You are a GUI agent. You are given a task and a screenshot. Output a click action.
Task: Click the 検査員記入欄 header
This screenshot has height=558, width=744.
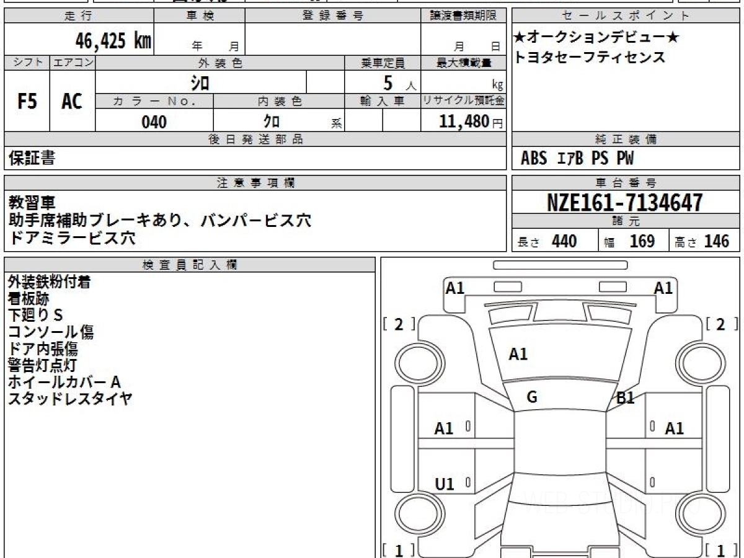(190, 265)
